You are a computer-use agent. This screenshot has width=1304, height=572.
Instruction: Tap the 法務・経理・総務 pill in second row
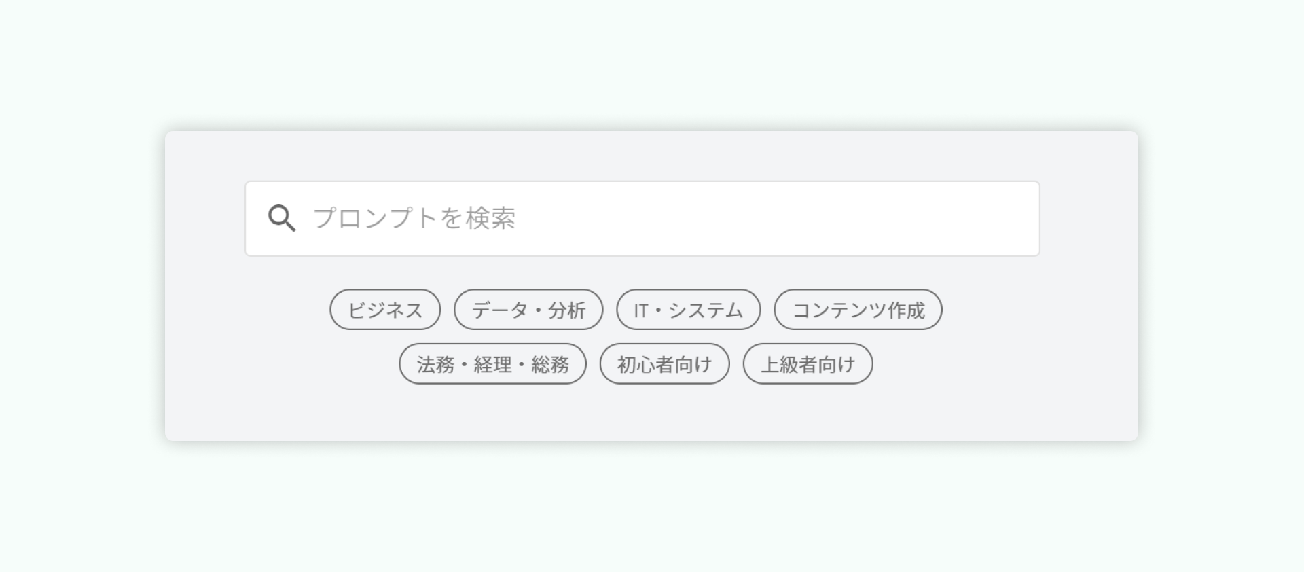(494, 364)
